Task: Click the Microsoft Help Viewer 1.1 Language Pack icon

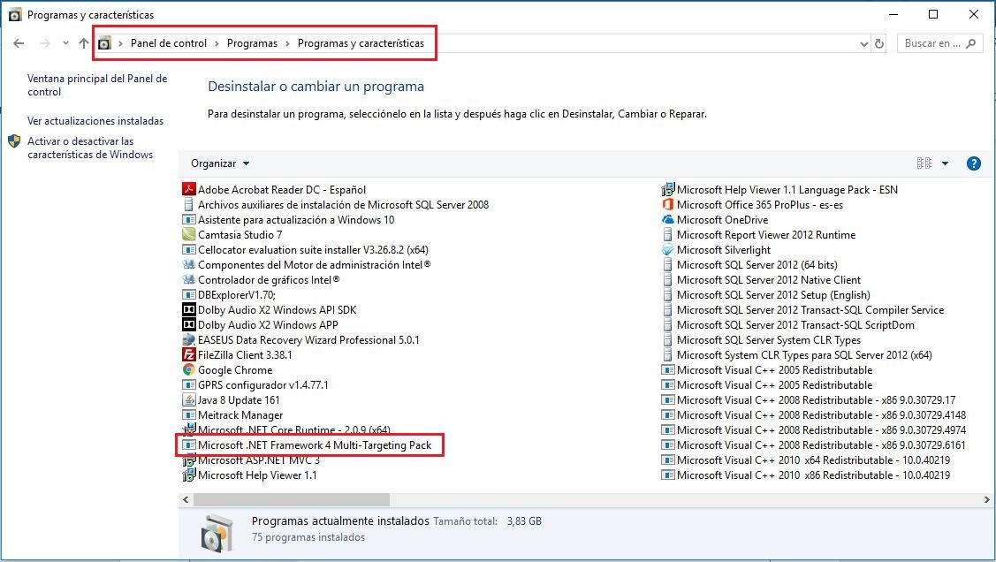Action: point(667,189)
